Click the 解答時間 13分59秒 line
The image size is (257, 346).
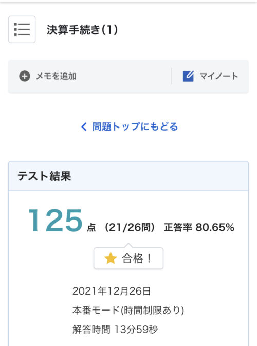click(115, 330)
